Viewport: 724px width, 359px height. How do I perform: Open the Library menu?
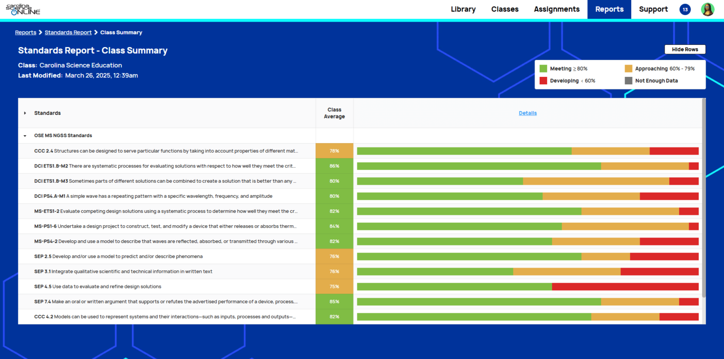click(463, 9)
